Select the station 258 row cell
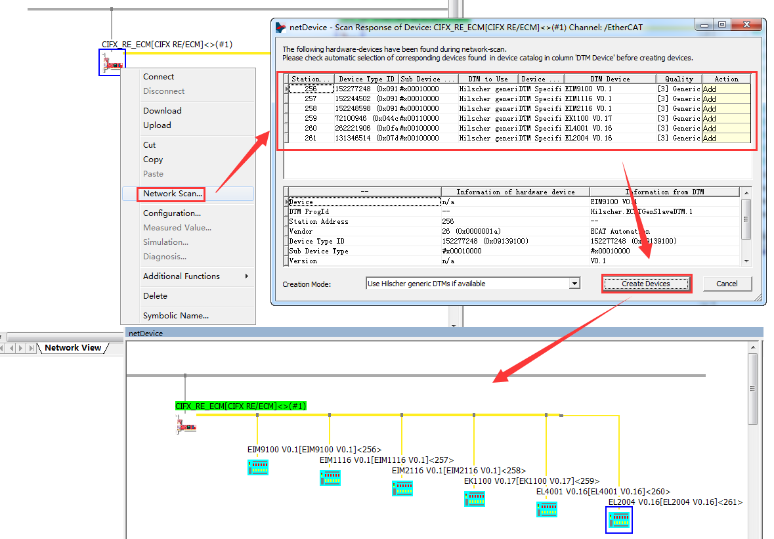This screenshot has height=539, width=774. tap(311, 108)
